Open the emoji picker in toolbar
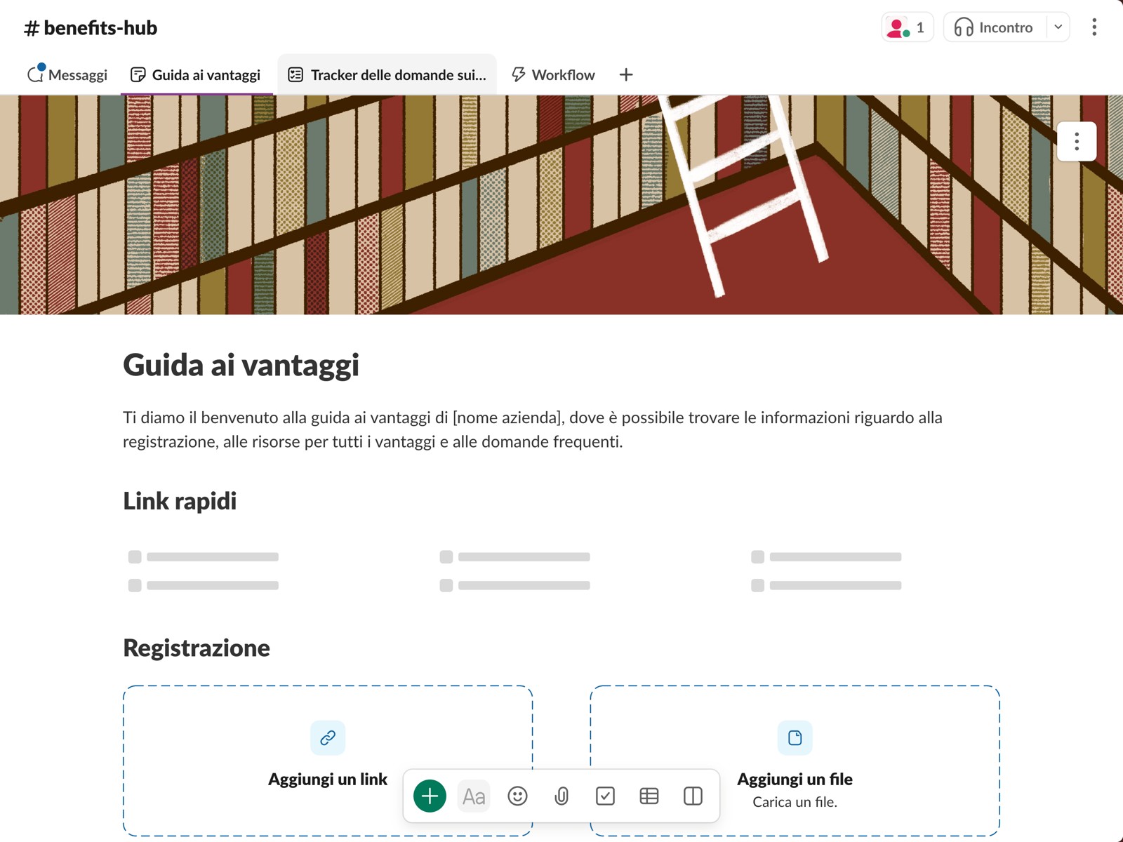This screenshot has width=1123, height=842. [517, 796]
